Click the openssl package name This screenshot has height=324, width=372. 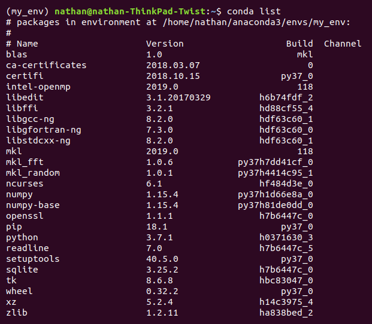pyautogui.click(x=25, y=216)
